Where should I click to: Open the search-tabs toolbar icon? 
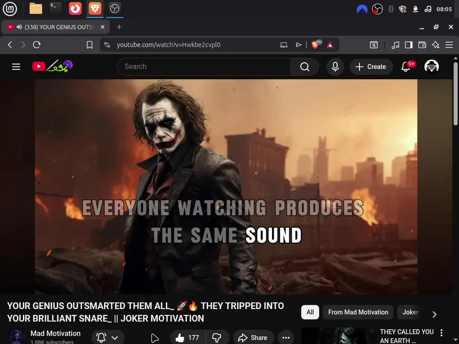(x=374, y=45)
